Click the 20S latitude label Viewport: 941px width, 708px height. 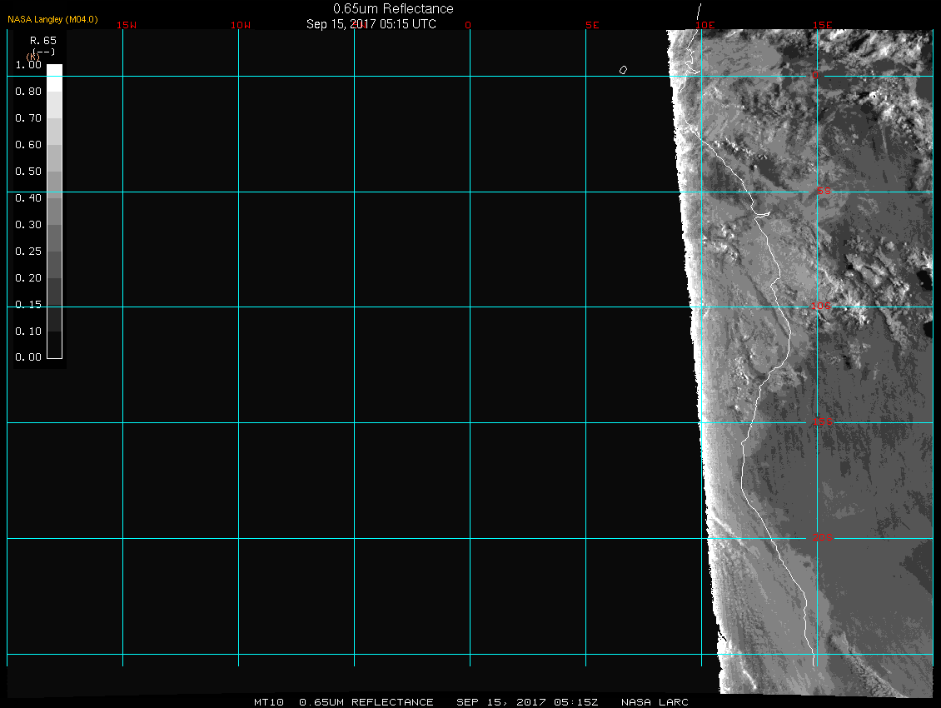click(823, 537)
